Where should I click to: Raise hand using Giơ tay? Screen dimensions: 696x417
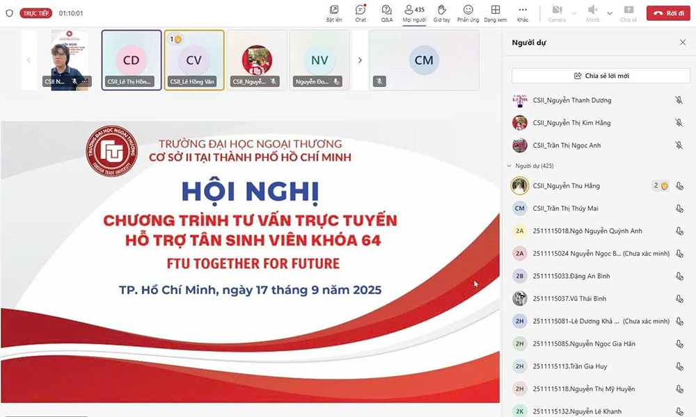pos(441,10)
